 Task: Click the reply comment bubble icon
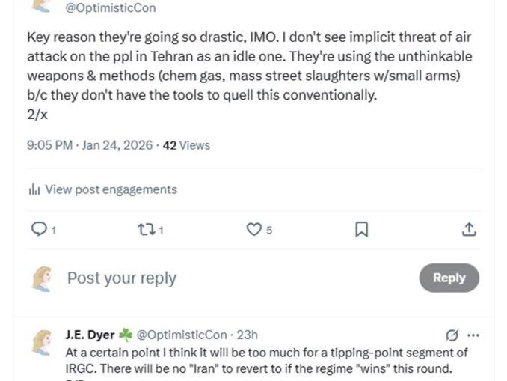(39, 230)
